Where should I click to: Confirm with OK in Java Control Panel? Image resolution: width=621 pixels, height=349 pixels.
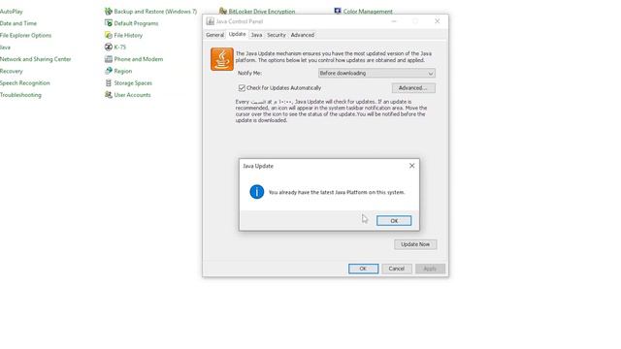[x=363, y=269]
